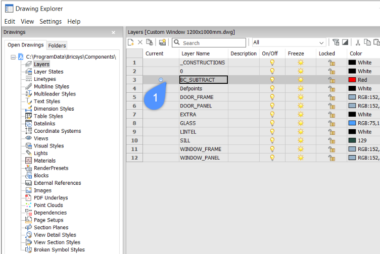Click the New layer toolbar icon

click(131, 43)
